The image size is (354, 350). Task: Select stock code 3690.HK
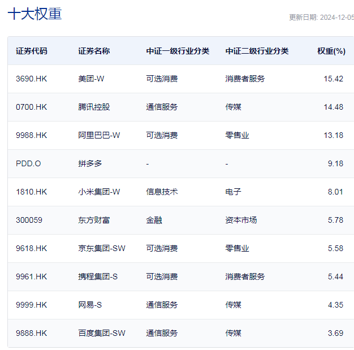pyautogui.click(x=31, y=79)
